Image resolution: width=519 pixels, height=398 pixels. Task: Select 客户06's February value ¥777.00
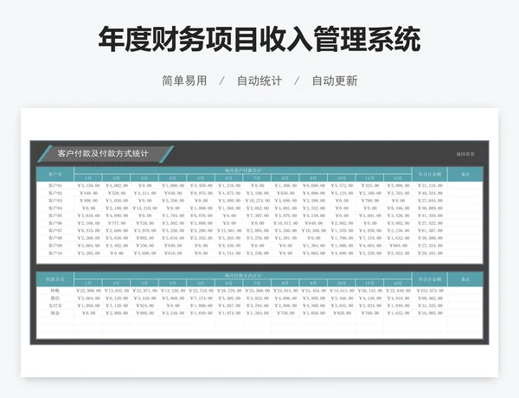pos(117,223)
